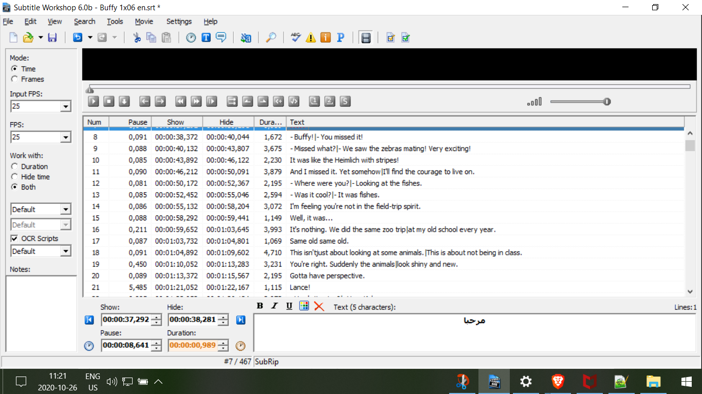Click the Show time input field
The width and height of the screenshot is (702, 394).
pyautogui.click(x=125, y=320)
